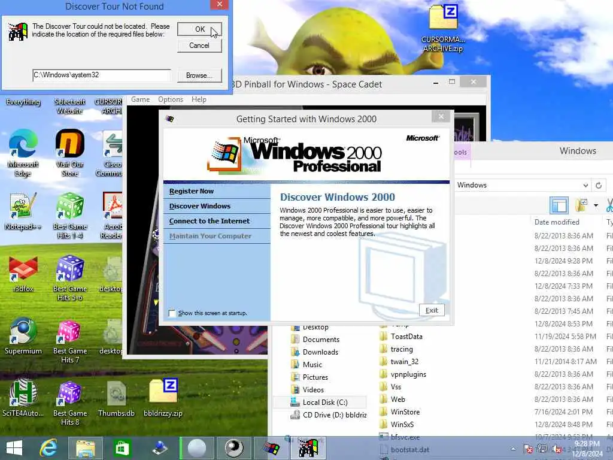Select the CURSORMA ARCHIVE.zip desktop icon

443,28
